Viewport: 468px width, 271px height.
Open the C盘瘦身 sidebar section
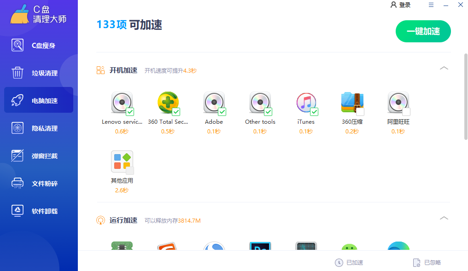(39, 46)
